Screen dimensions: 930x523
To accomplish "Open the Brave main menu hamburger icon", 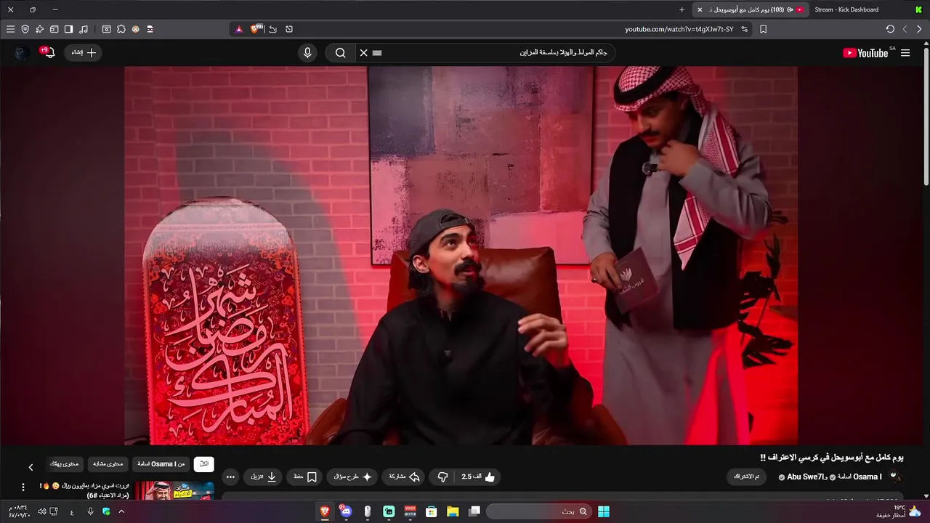I will click(x=10, y=29).
